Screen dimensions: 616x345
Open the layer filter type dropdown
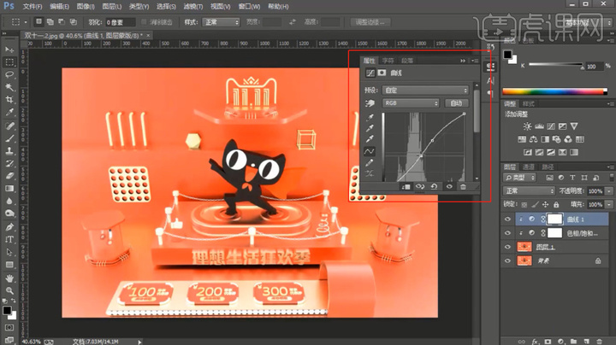519,178
